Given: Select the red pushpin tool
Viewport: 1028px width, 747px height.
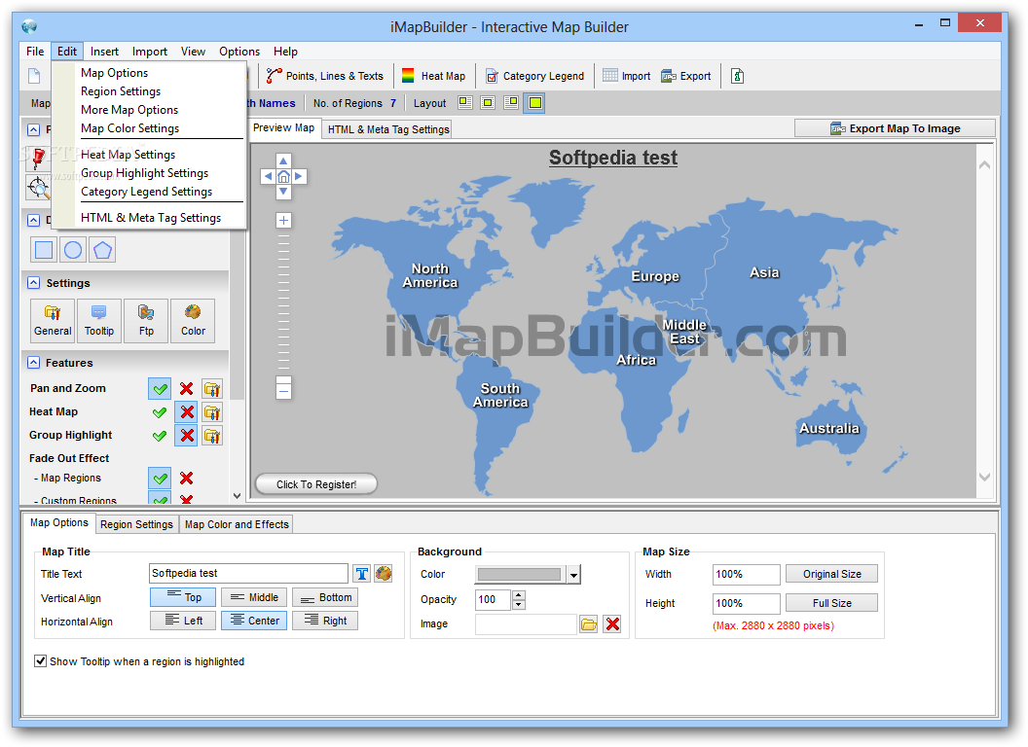Looking at the screenshot, I should tap(39, 158).
